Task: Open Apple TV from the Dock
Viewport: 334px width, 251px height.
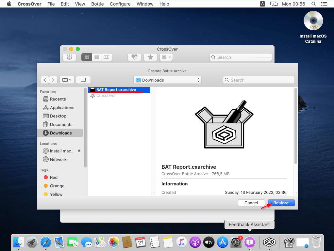Action: click(x=209, y=242)
